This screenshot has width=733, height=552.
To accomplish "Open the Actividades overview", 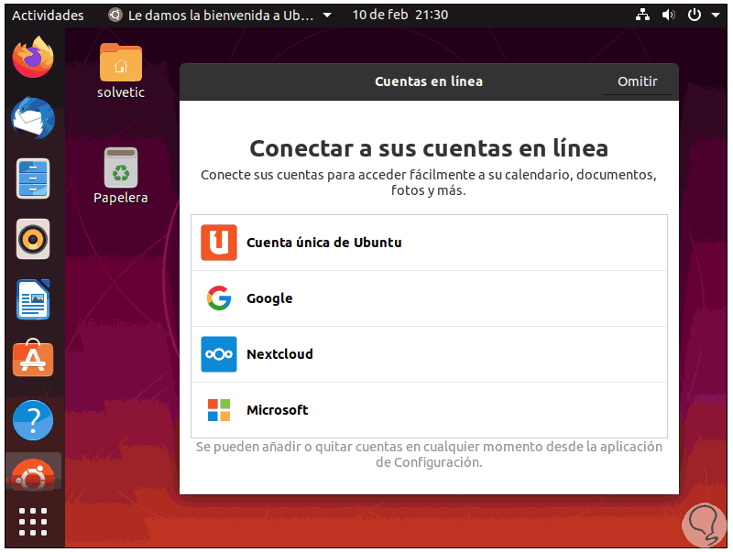I will coord(48,15).
